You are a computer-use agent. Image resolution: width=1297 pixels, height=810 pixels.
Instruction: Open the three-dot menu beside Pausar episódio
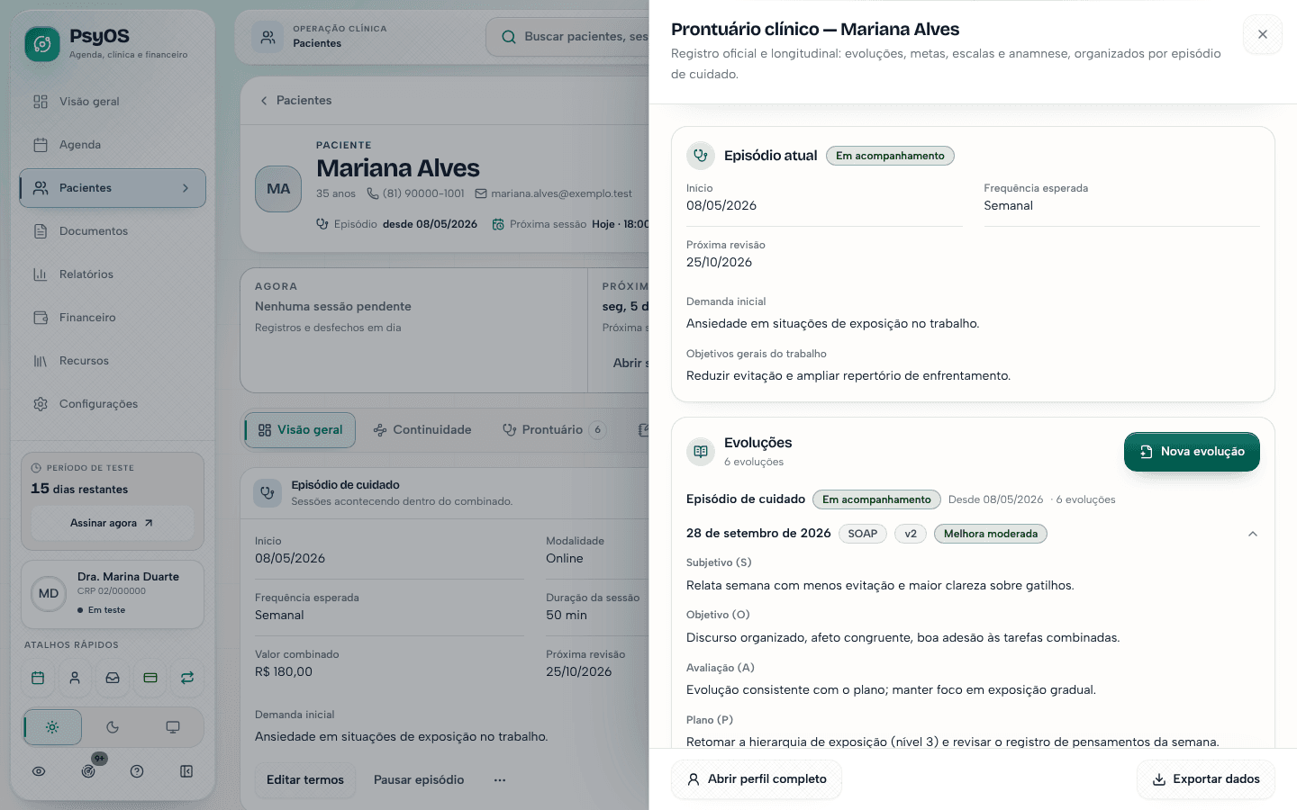point(500,779)
